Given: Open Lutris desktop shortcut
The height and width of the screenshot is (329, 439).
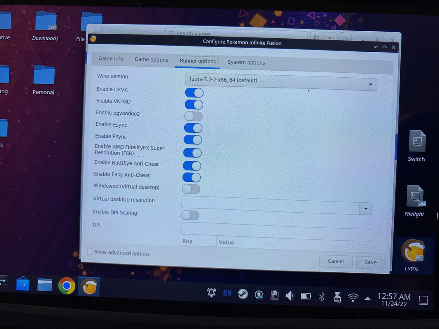Looking at the screenshot, I should [x=412, y=255].
